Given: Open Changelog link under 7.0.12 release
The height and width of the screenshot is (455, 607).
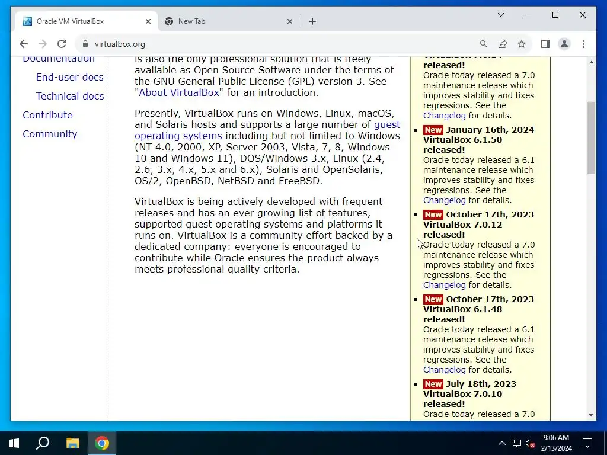Looking at the screenshot, I should [444, 285].
